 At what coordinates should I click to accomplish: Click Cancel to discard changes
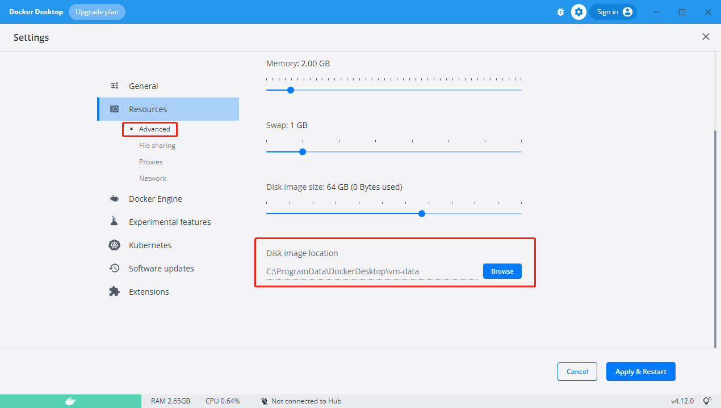(577, 371)
